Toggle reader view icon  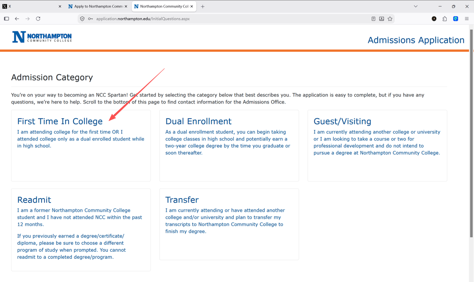374,19
